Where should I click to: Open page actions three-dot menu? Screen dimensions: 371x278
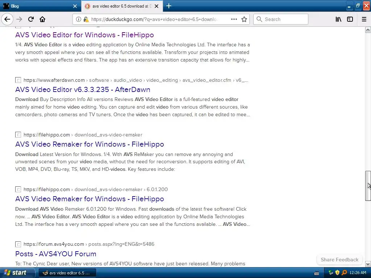click(x=234, y=20)
